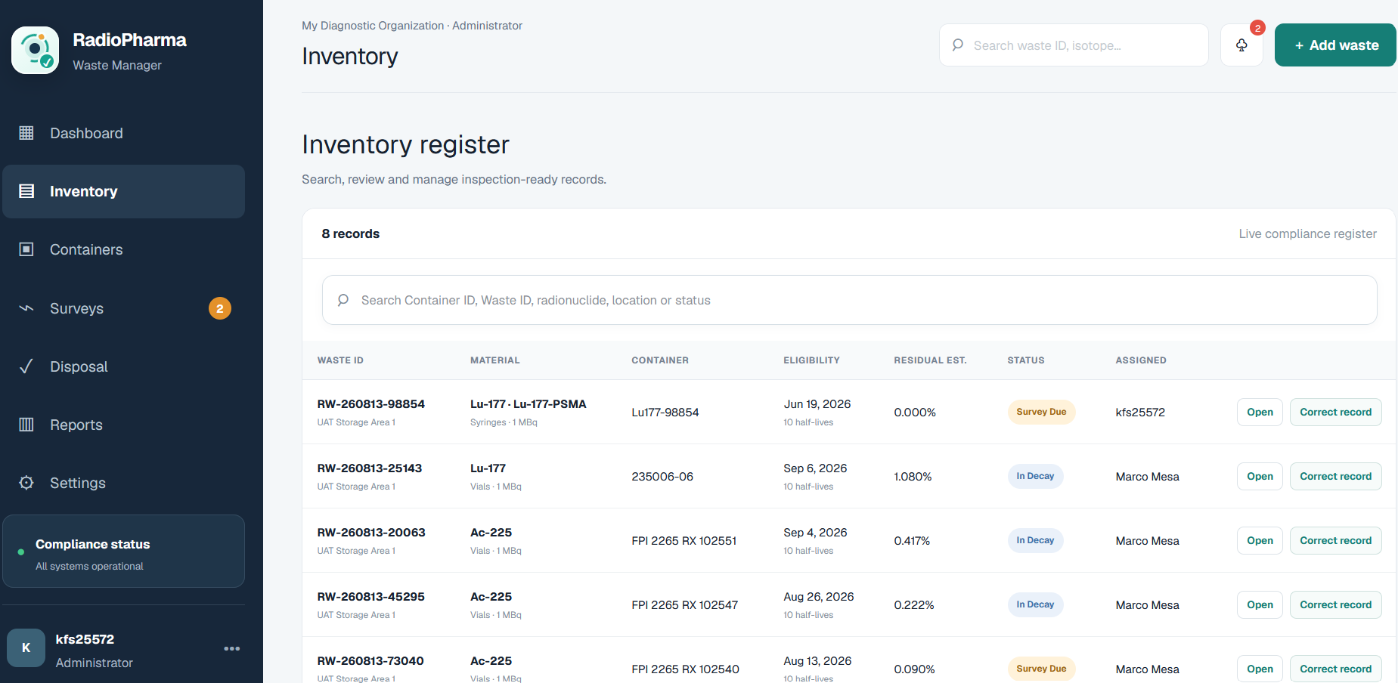1398x683 pixels.
Task: Go to Disposal in the sidebar
Action: [124, 366]
